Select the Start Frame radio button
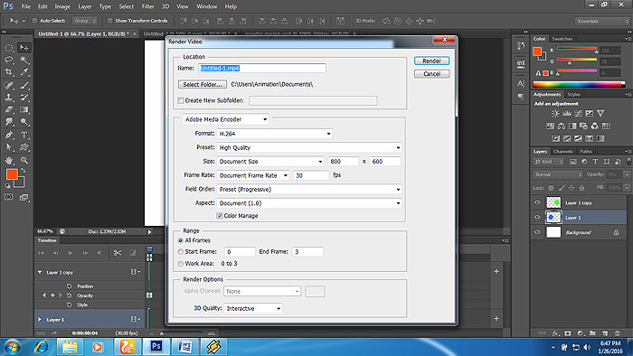 click(x=181, y=251)
